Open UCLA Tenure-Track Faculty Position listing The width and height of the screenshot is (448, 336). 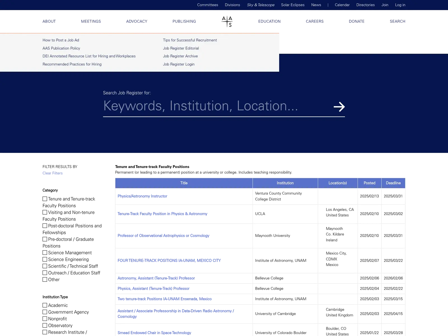(162, 214)
